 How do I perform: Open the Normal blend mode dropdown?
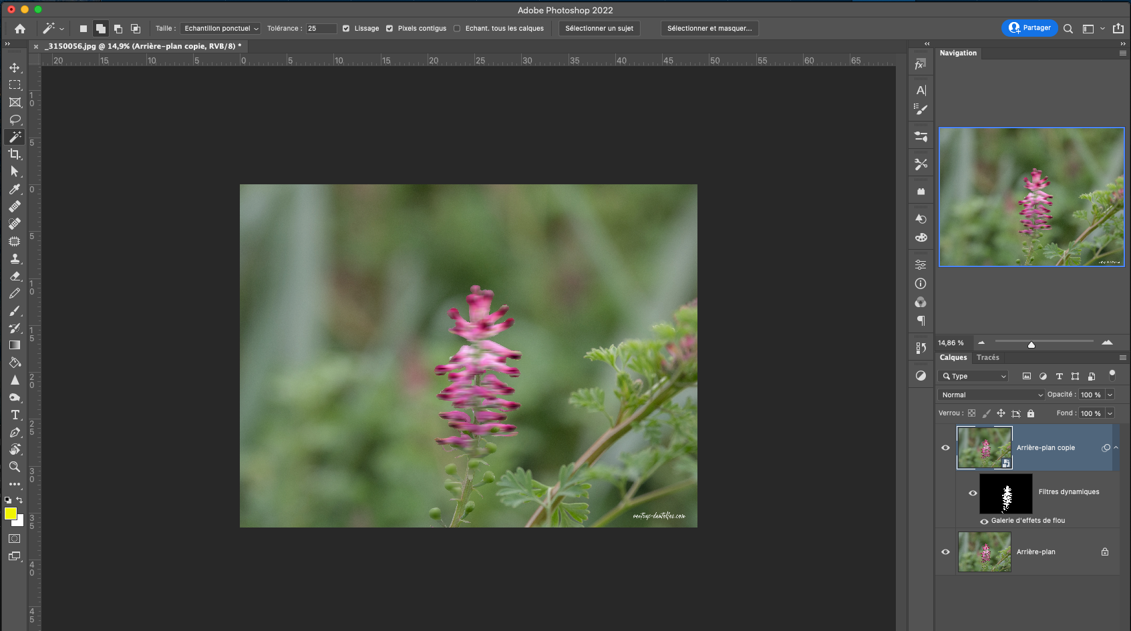pos(991,395)
